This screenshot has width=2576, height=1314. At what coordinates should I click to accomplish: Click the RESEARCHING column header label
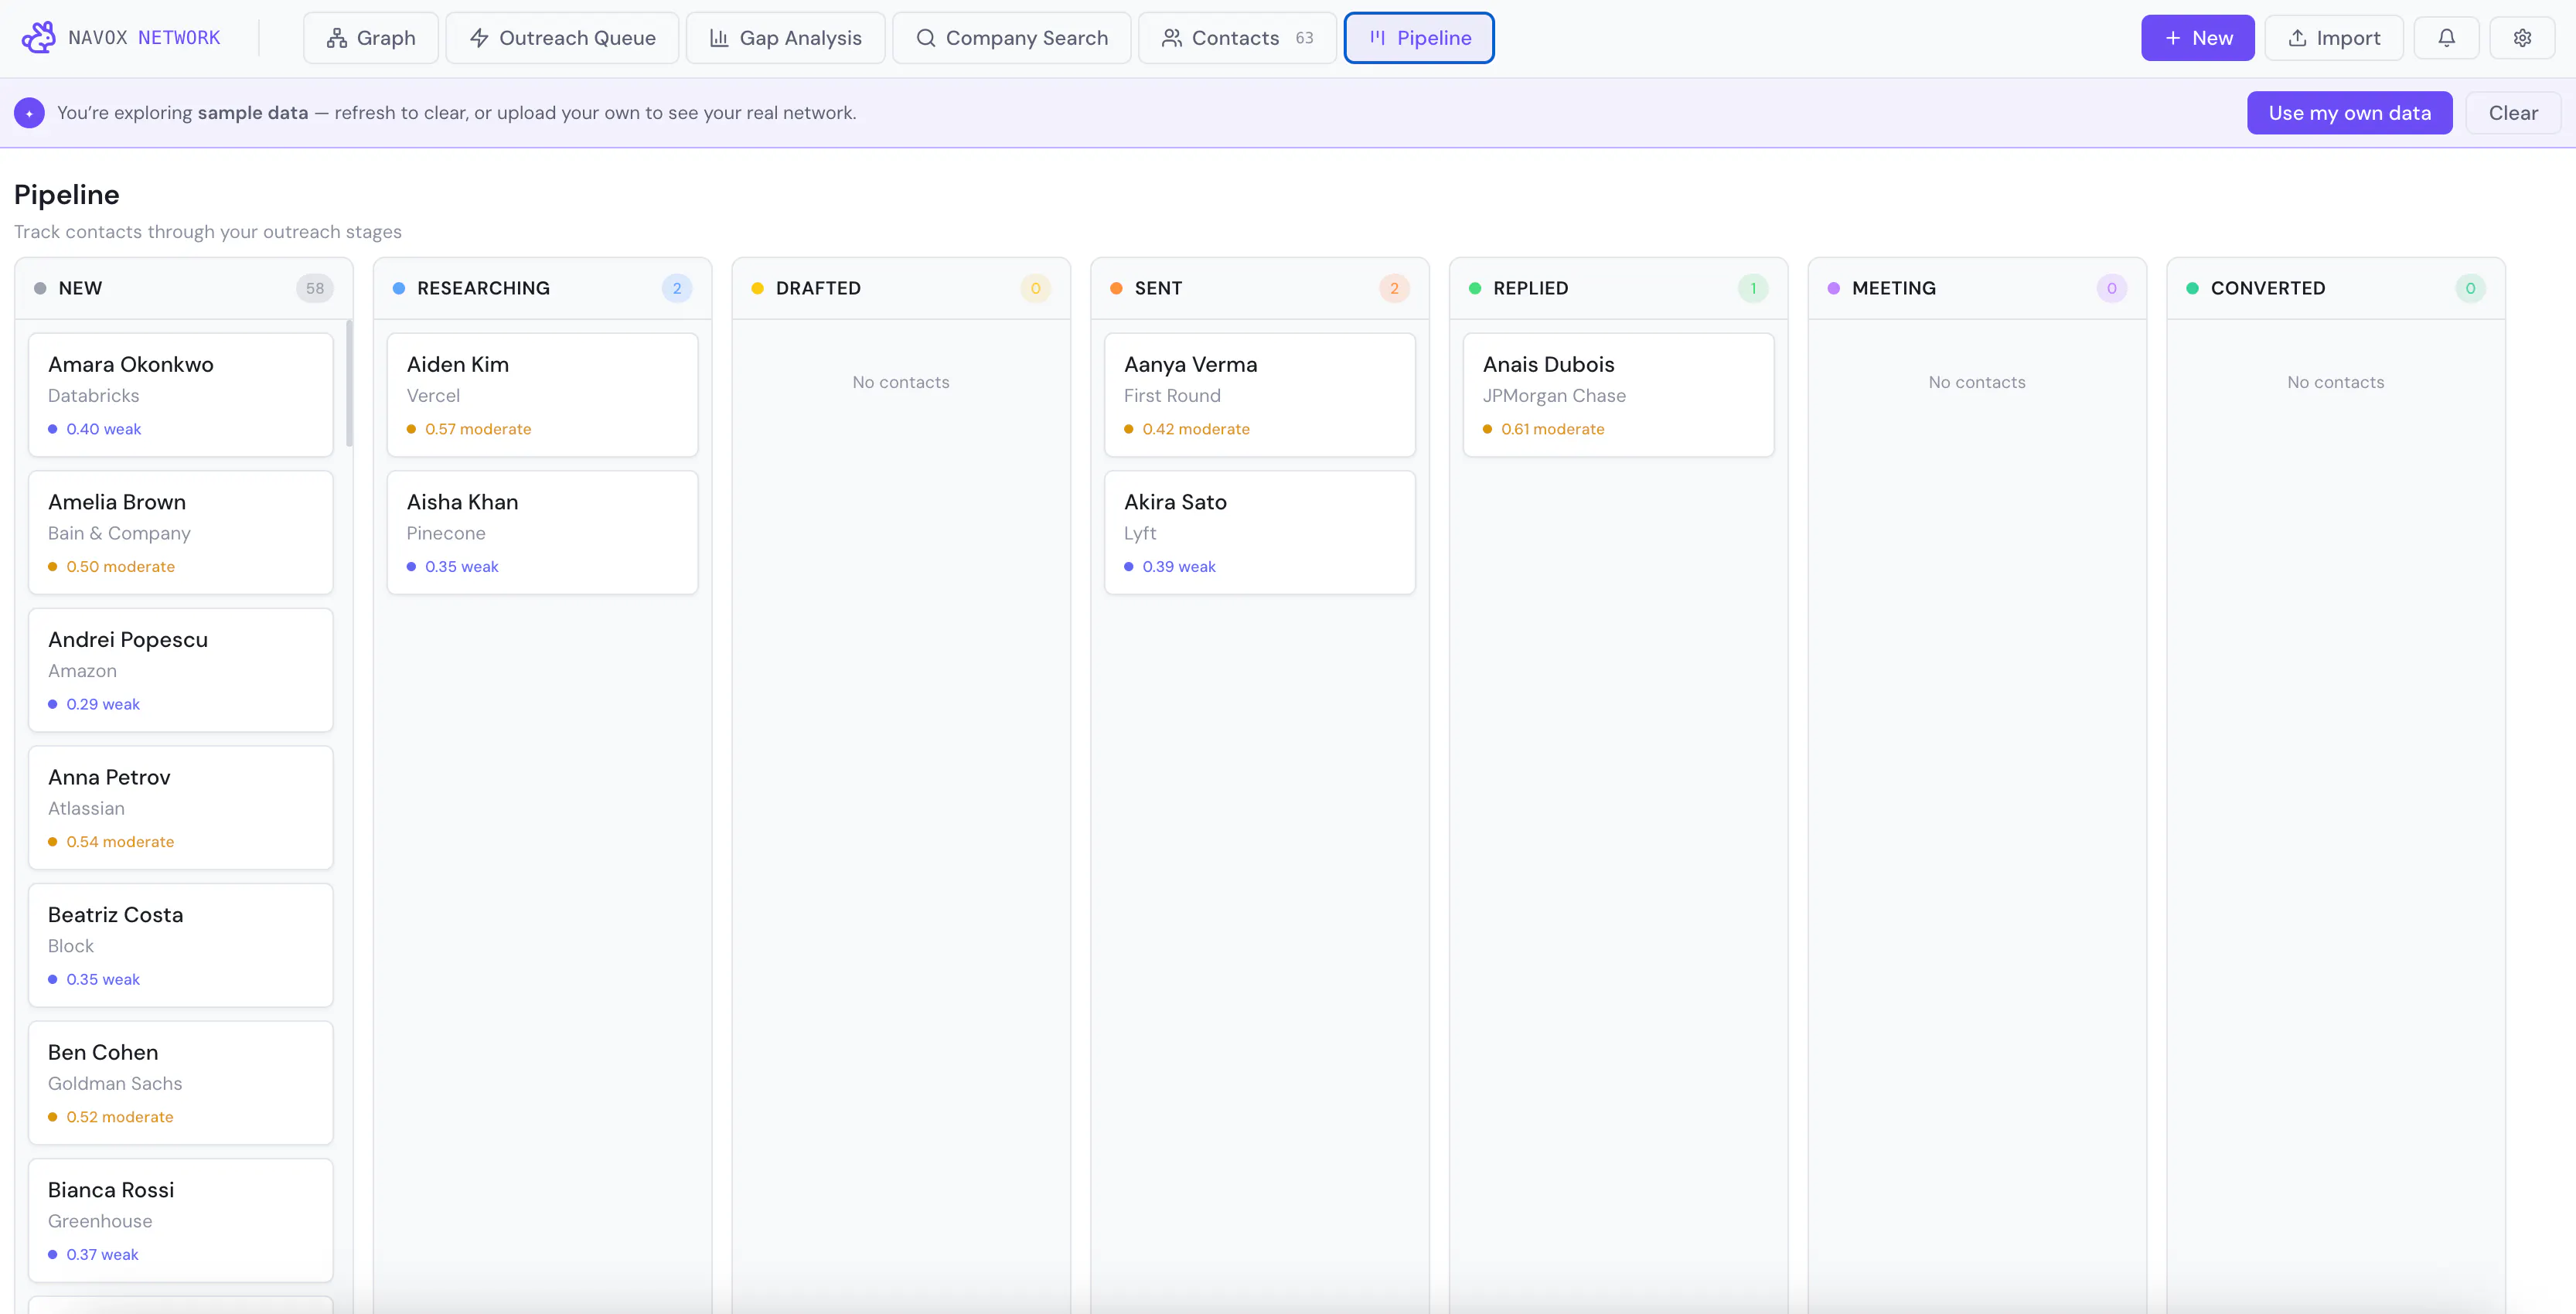(x=483, y=288)
